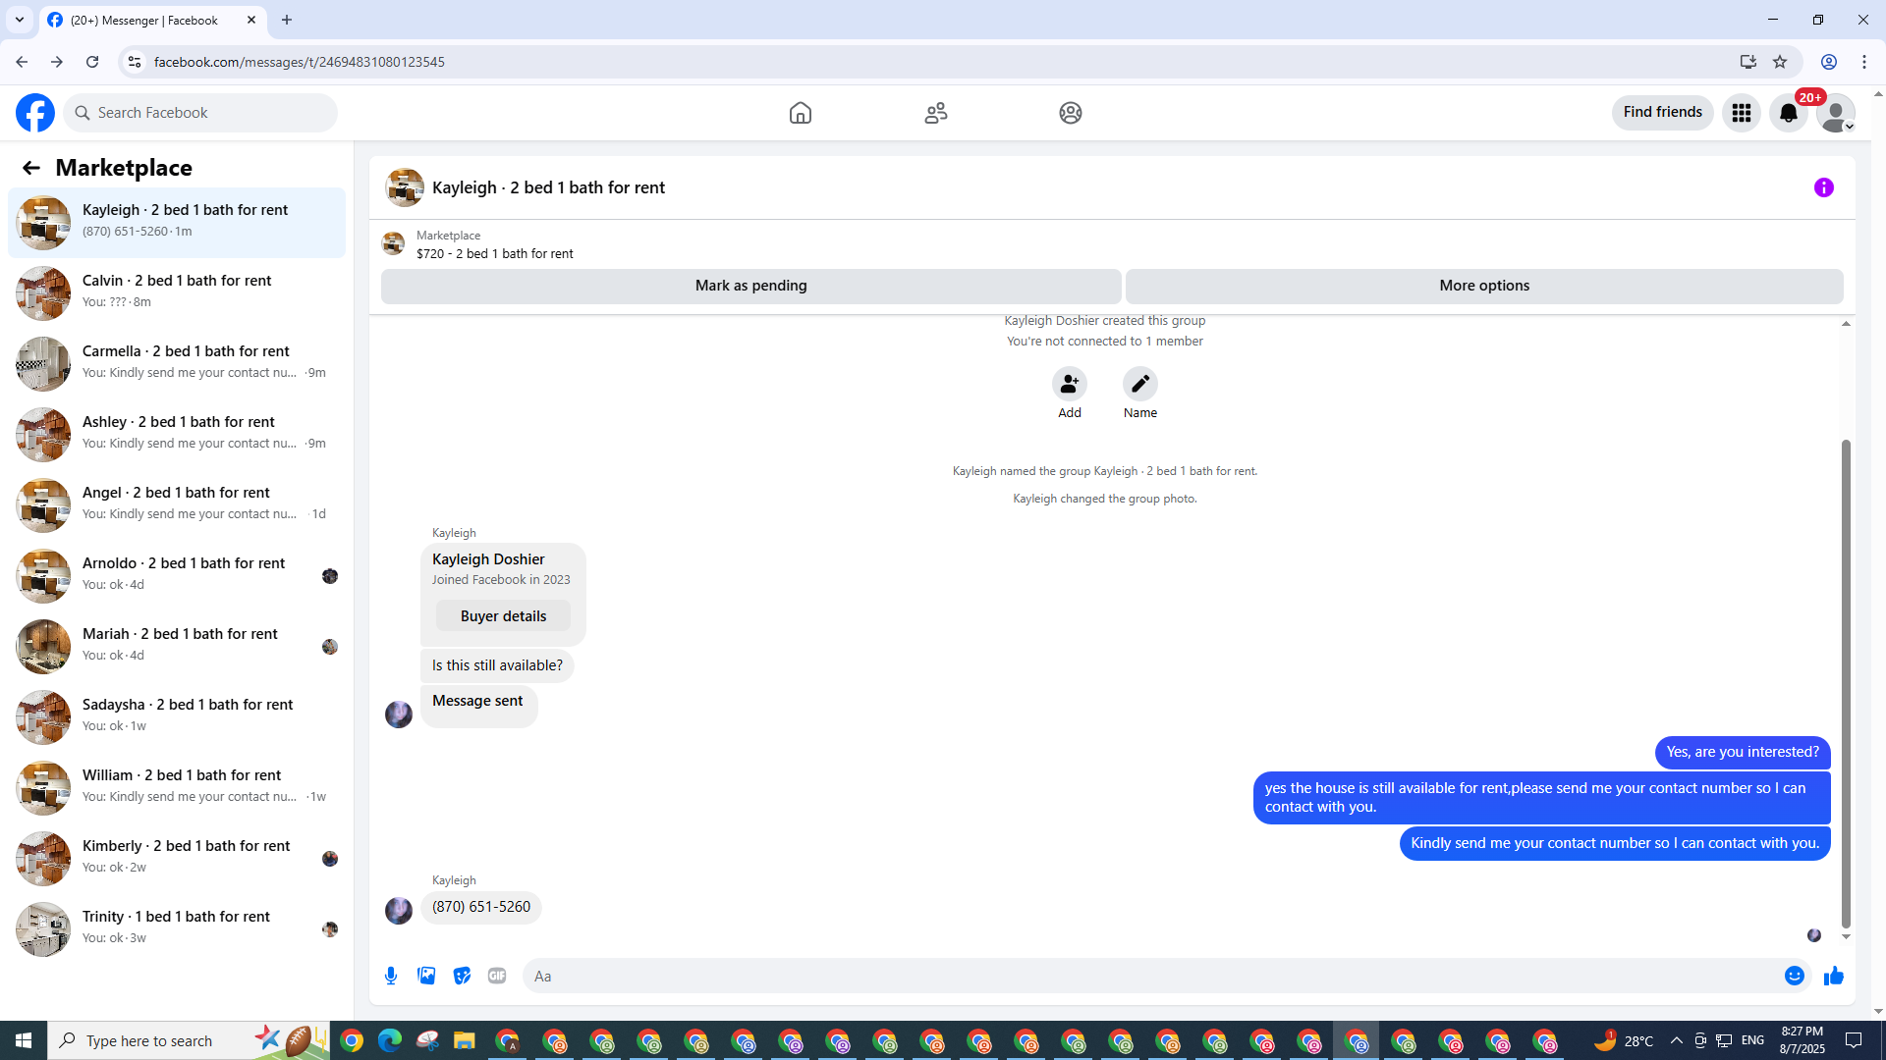
Task: Select the Messenger | Facebook browser tab
Action: coord(153,20)
